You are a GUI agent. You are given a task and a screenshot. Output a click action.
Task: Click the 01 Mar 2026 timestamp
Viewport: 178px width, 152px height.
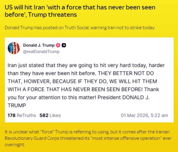click(x=144, y=115)
